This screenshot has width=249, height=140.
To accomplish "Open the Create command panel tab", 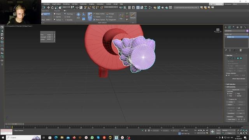I will [x=226, y=27].
